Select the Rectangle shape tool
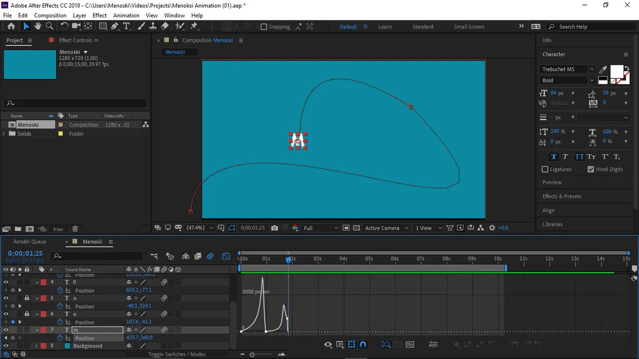639x359 pixels. (103, 26)
